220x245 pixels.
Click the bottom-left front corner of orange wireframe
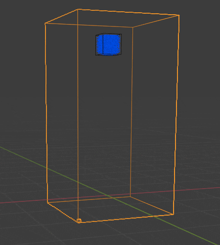tap(47, 203)
